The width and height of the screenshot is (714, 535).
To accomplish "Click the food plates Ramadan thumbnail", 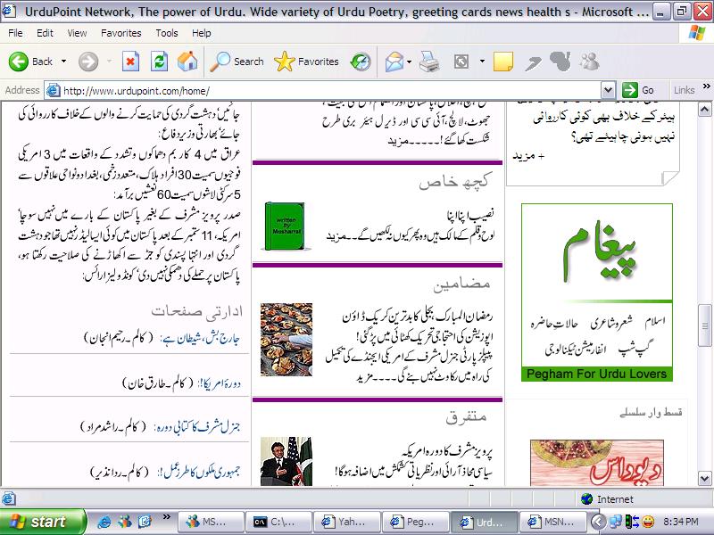I will pos(286,340).
